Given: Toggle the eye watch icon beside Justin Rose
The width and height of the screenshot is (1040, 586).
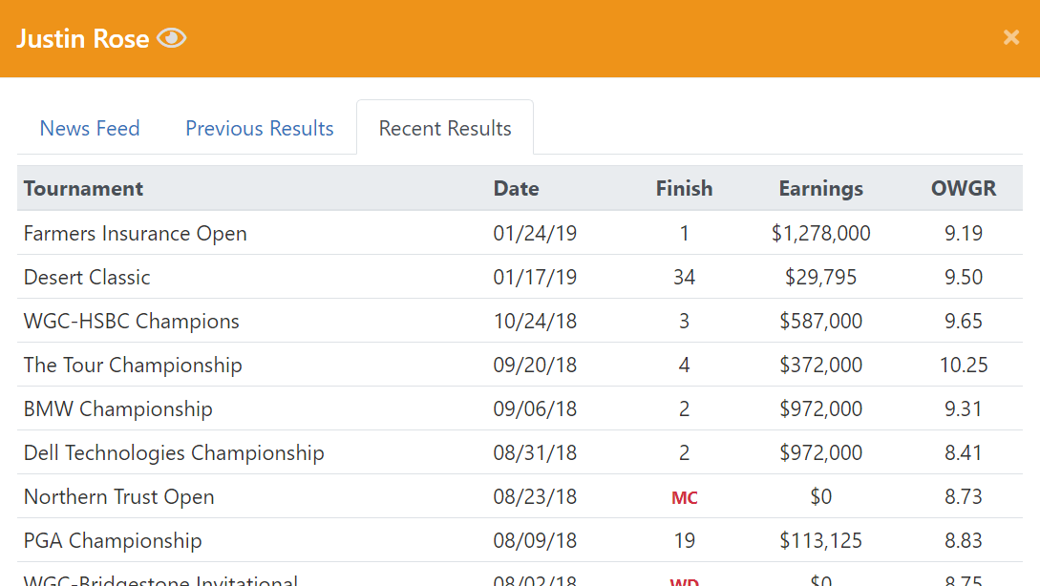Looking at the screenshot, I should tap(172, 38).
